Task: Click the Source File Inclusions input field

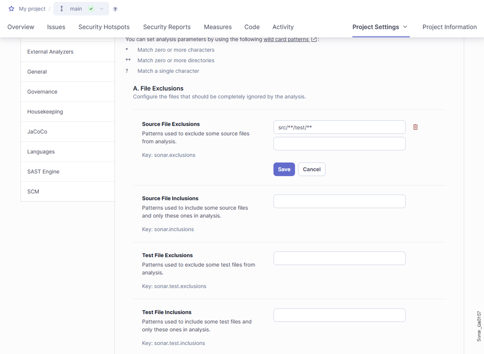Action: pos(339,202)
